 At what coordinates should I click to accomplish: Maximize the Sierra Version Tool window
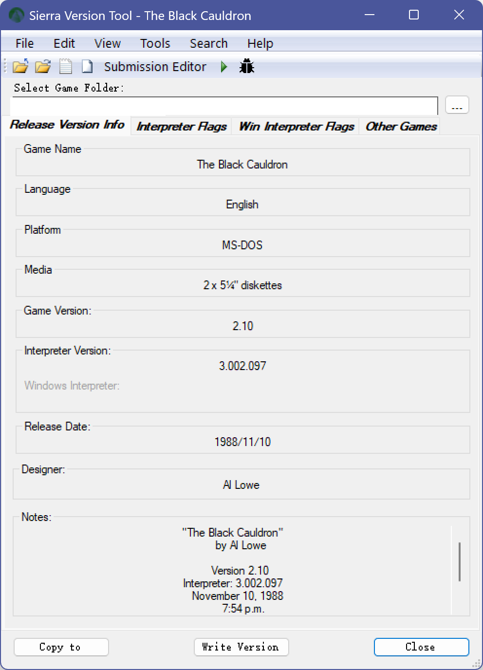(414, 15)
